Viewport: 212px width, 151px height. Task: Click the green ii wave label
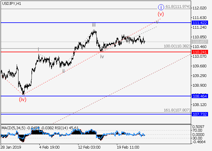pos(64,71)
